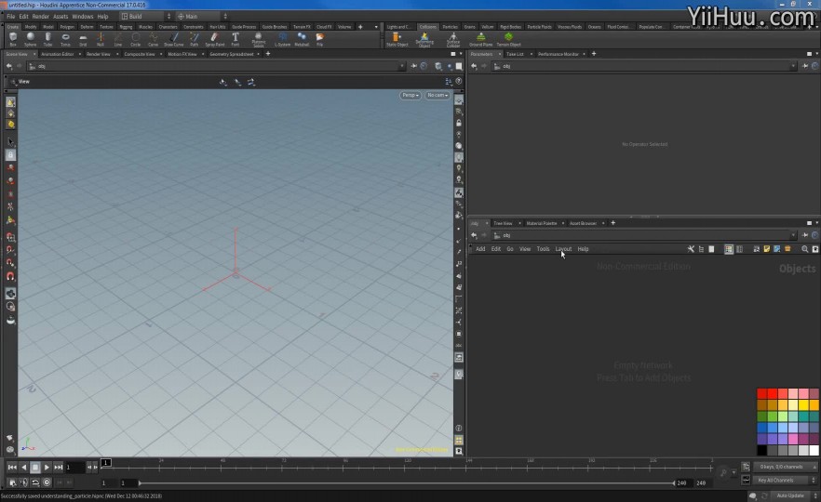Select the Sphere shelf tool
The height and width of the screenshot is (502, 821).
(31, 39)
